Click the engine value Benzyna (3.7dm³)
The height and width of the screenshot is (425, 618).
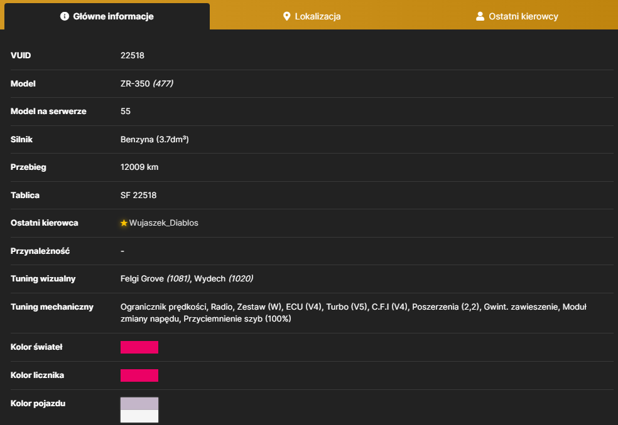click(154, 139)
